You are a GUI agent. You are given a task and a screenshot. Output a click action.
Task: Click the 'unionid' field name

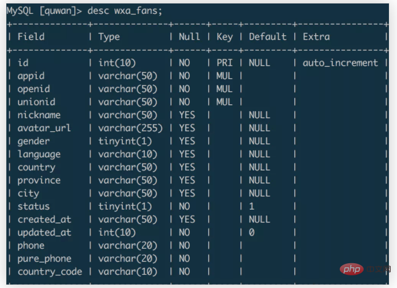[x=36, y=102]
